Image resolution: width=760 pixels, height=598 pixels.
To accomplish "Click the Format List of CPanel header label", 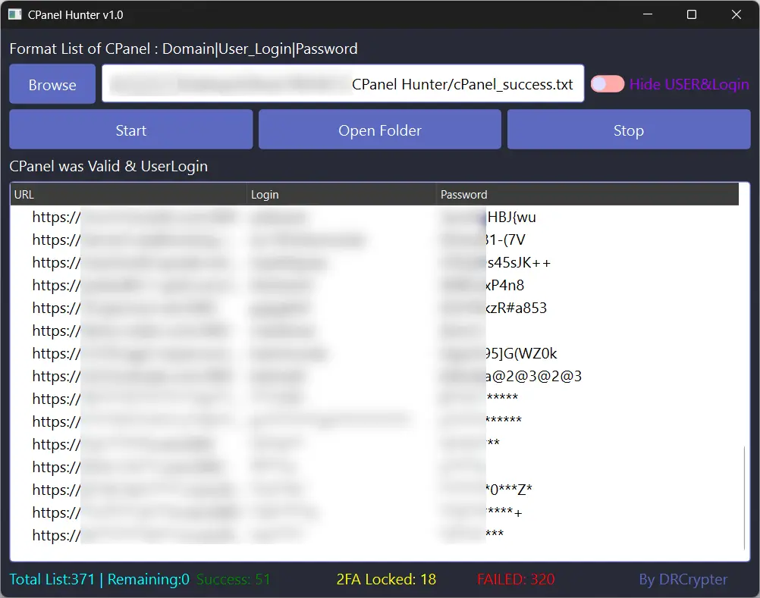I will coord(184,48).
